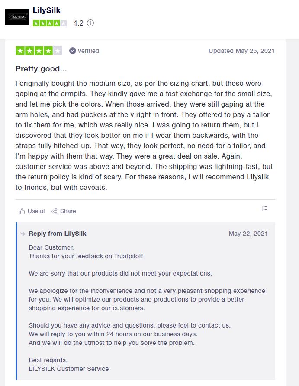299x386 pixels.
Task: Click the LILYSILK Customer Service signature
Action: click(x=69, y=368)
